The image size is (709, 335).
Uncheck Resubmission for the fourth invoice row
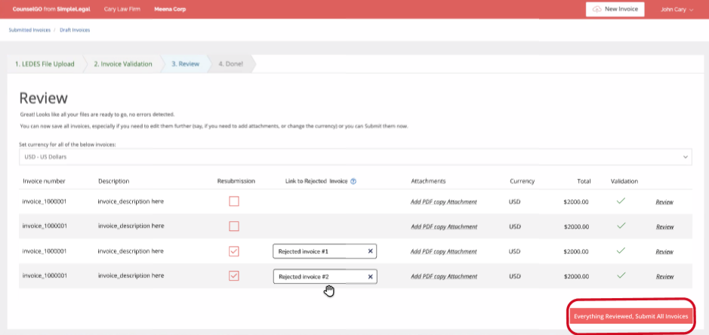234,276
